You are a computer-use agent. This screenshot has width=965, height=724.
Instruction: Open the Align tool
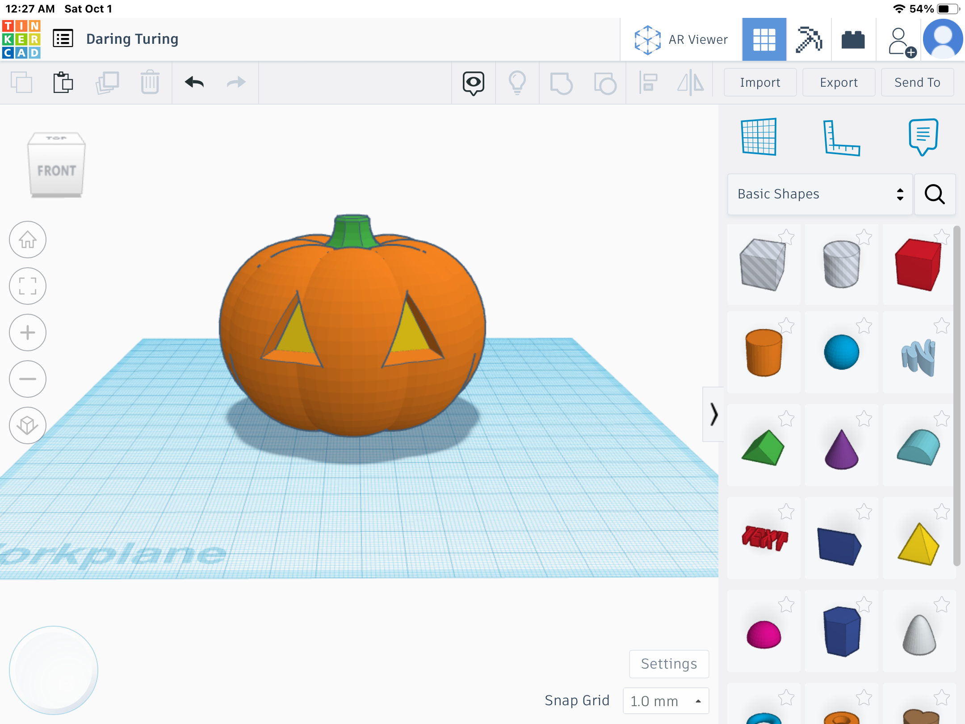pyautogui.click(x=648, y=83)
